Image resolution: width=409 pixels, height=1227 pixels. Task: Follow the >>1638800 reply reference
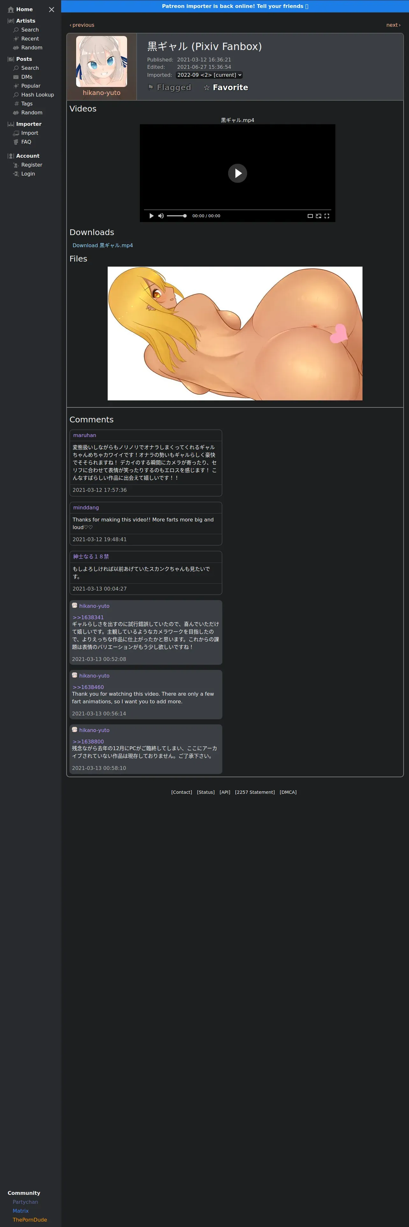pyautogui.click(x=88, y=742)
